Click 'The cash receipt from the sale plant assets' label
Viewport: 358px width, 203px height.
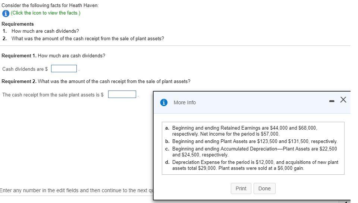click(x=53, y=95)
